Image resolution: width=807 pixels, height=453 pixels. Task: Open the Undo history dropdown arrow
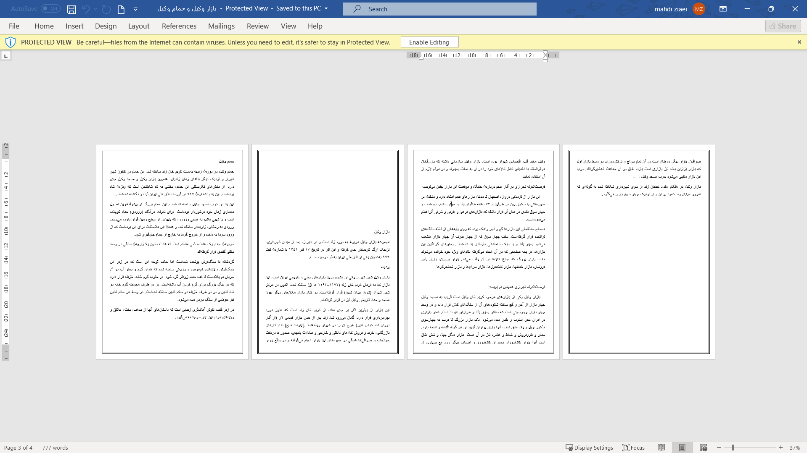95,9
